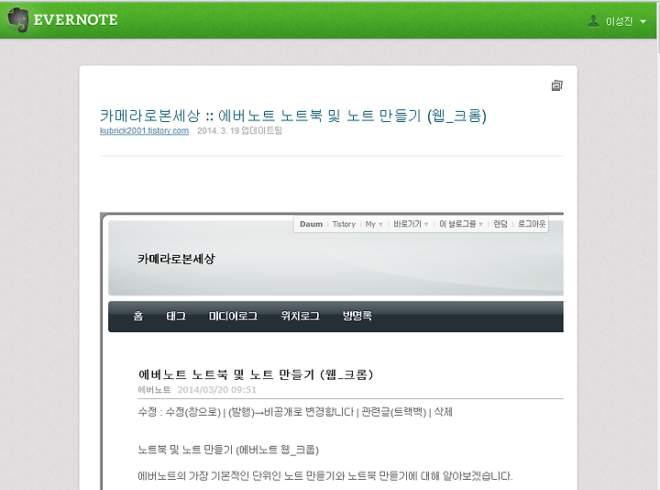Image resolution: width=660 pixels, height=490 pixels.
Task: Click the 2014. 3. 19 업데이트됨 date text
Action: pyautogui.click(x=239, y=130)
